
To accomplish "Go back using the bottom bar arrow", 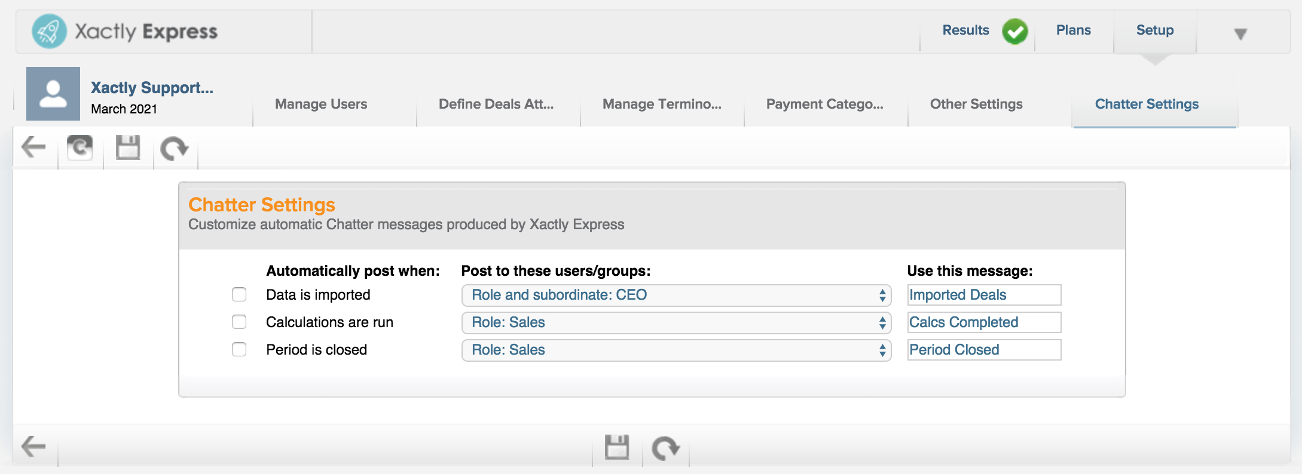I will tap(33, 447).
